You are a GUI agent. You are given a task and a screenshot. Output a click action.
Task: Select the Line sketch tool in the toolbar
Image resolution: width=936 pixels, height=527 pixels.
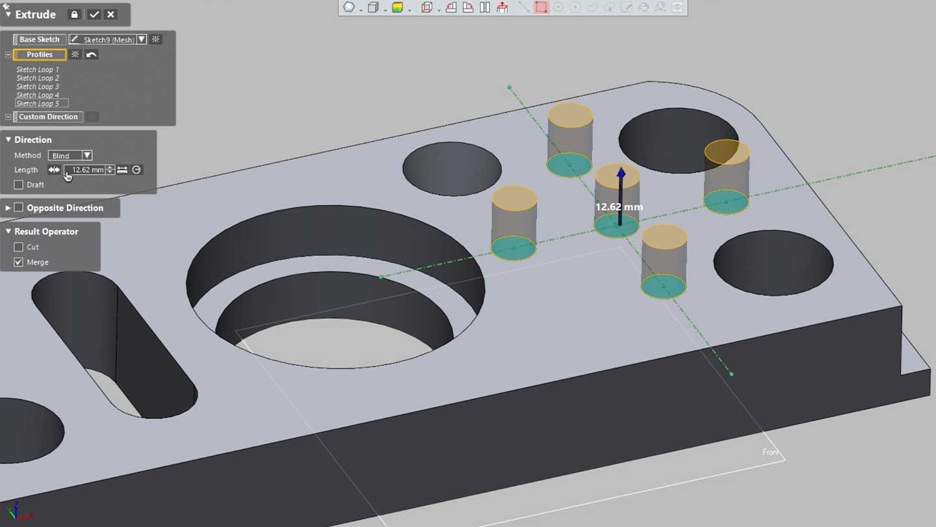pos(524,8)
